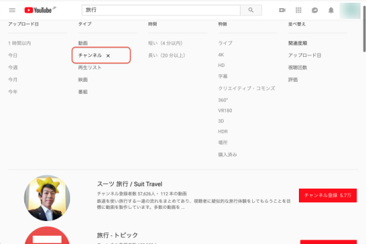Choose duration 短い (4 分以内)
Image resolution: width=366 pixels, height=244 pixels.
(165, 43)
